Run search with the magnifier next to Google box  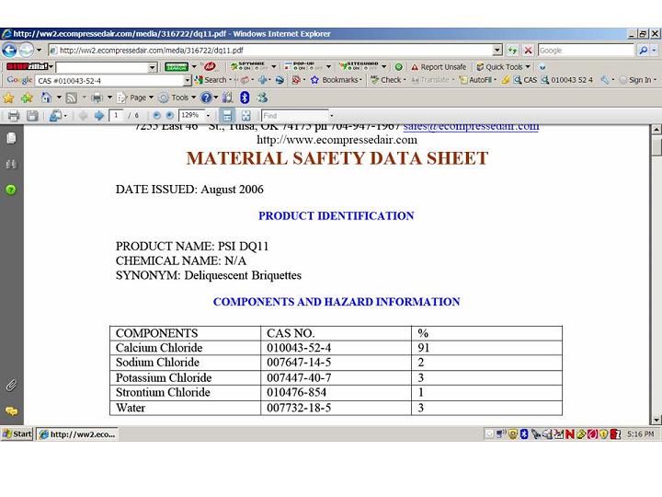(643, 51)
